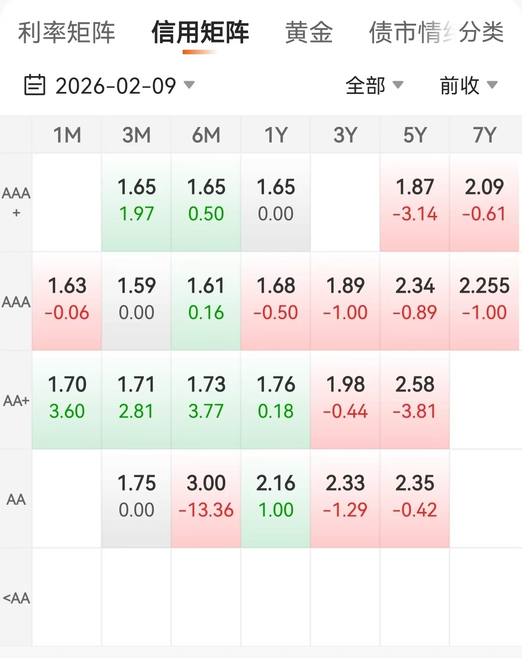Select the AAA+ 3M cell showing 1.65
522x662 pixels.
pos(137,200)
